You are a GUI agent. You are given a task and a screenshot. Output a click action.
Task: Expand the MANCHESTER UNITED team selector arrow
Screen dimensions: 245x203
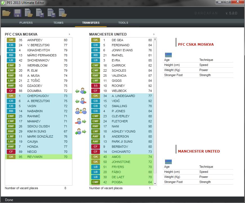coord(154,34)
